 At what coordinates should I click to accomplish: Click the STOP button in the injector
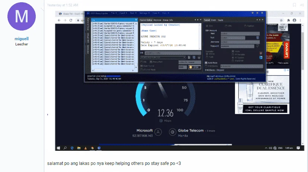(194, 67)
